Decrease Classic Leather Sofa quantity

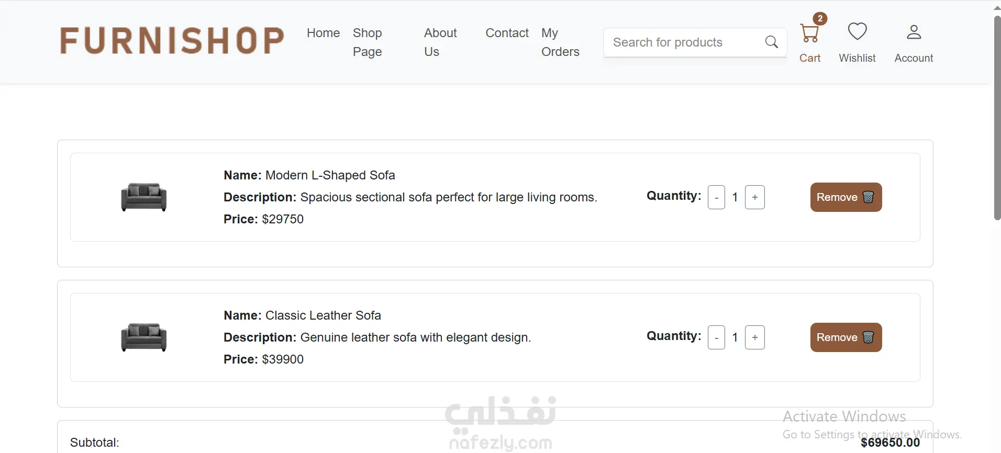[716, 337]
